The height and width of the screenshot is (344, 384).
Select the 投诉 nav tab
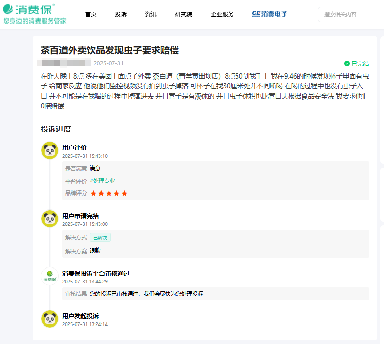point(120,14)
